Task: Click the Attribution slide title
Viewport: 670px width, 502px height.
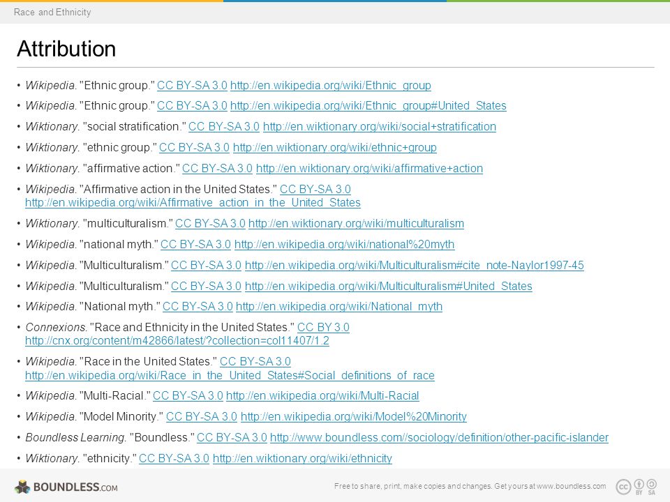Action: pos(66,49)
